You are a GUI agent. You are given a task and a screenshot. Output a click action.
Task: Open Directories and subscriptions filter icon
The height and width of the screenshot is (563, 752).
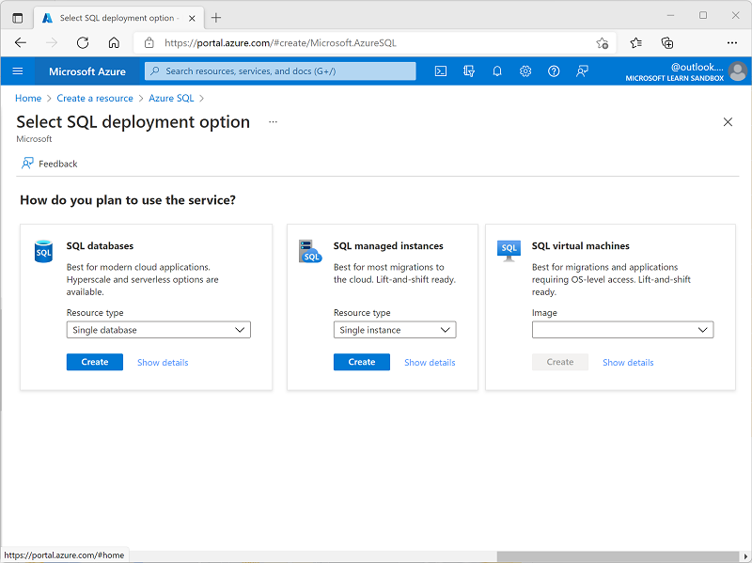pos(468,71)
